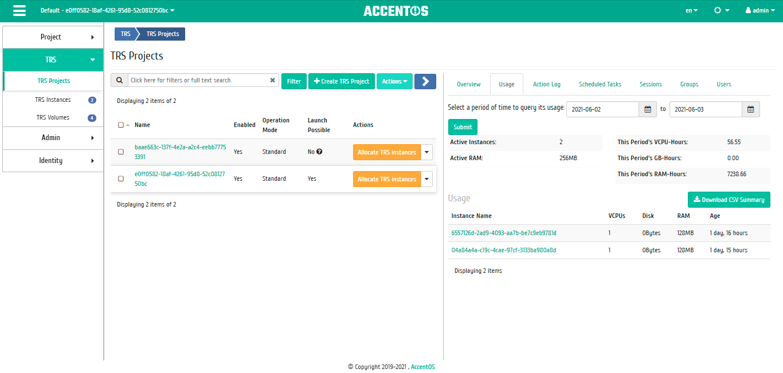Click the Age column header
Screen dimensions: 783x373
click(715, 216)
